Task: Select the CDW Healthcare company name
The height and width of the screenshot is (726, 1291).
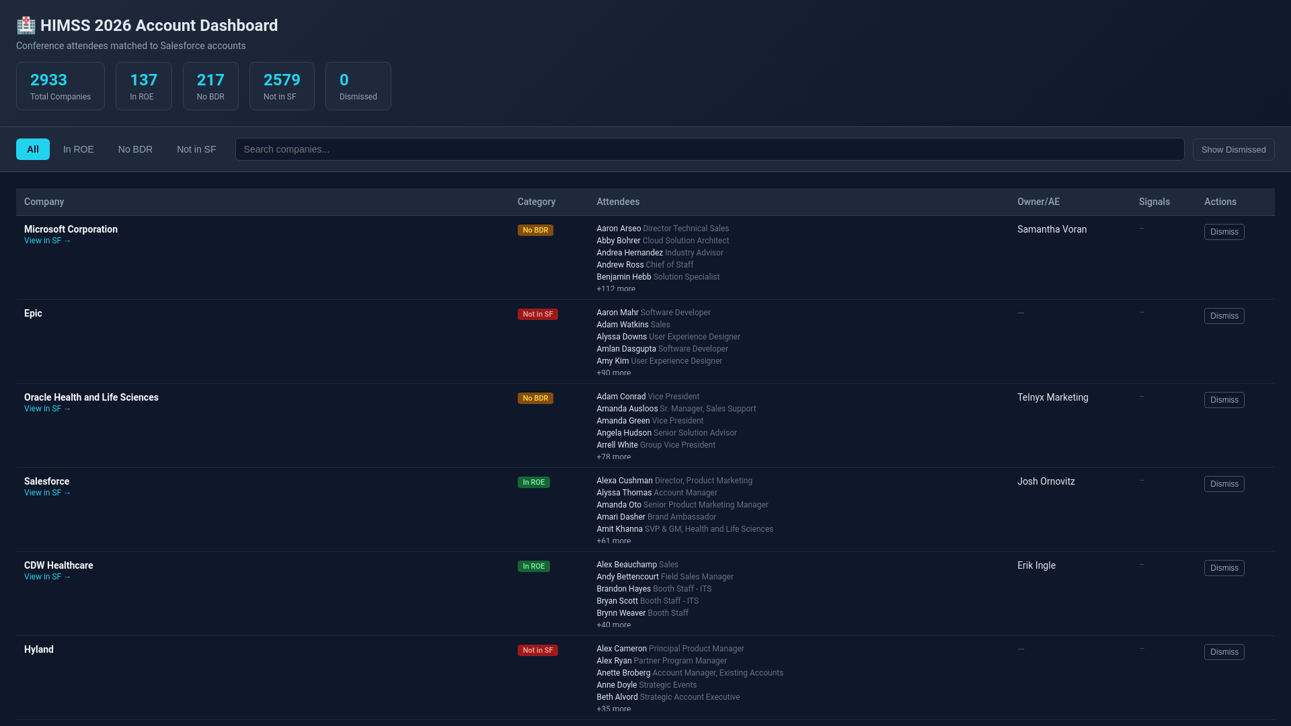Action: point(58,565)
